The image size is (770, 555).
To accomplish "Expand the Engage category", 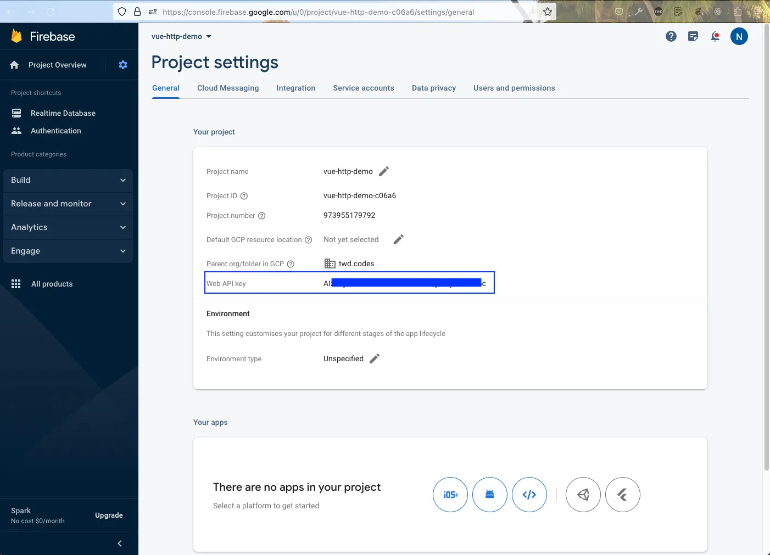I will [68, 251].
